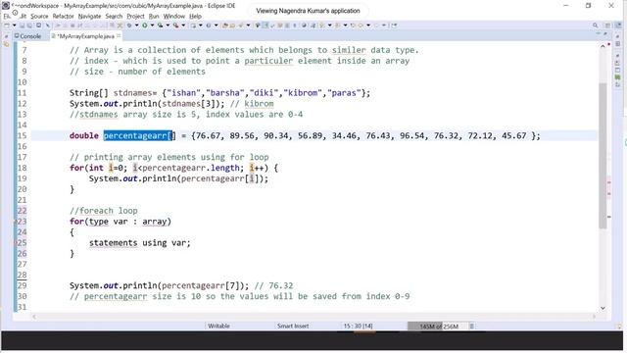Screen dimensions: 627x353
Task: Click the Coverage run toolbar icon
Action: [x=160, y=25]
